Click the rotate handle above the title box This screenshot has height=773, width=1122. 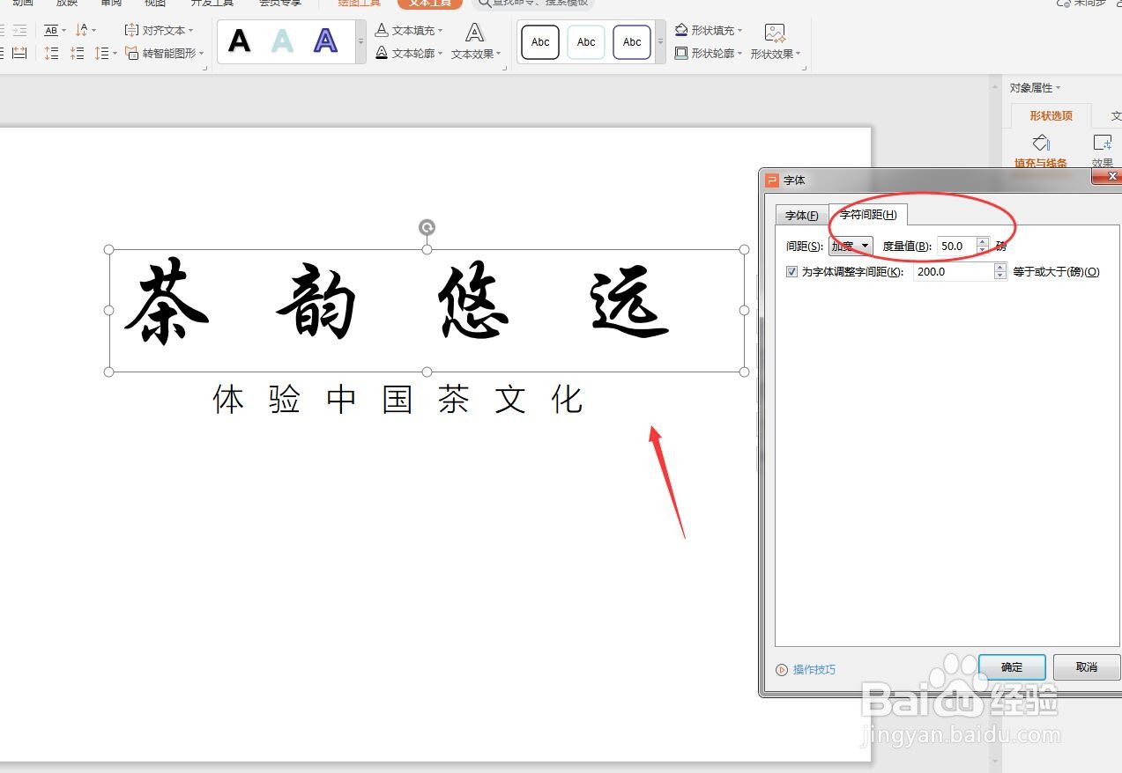427,227
